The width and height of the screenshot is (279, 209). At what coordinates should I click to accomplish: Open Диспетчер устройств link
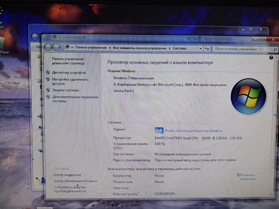[x=69, y=73]
